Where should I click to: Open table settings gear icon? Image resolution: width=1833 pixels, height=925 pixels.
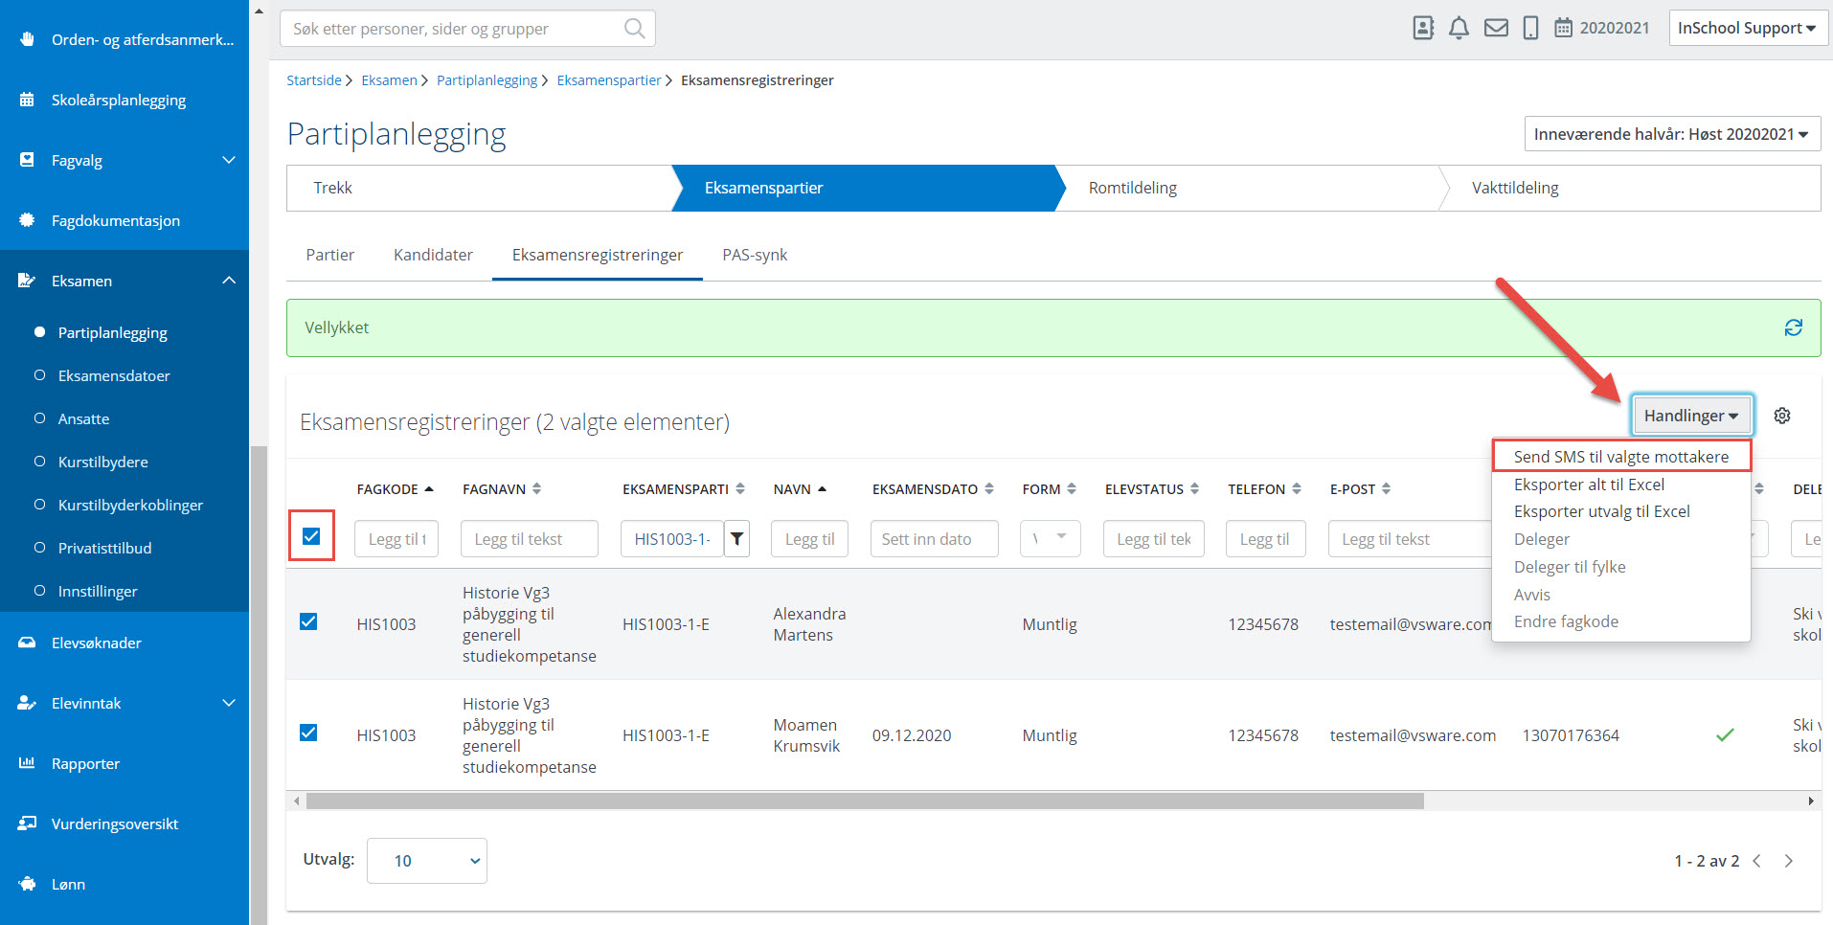click(x=1782, y=416)
